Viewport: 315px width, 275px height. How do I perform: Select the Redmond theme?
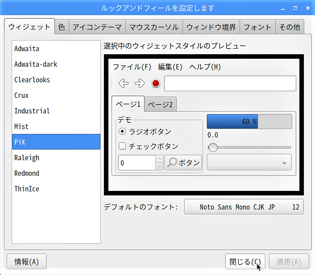(x=56, y=173)
